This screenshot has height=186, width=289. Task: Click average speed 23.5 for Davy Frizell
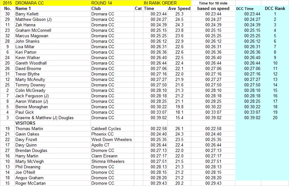coord(179,140)
